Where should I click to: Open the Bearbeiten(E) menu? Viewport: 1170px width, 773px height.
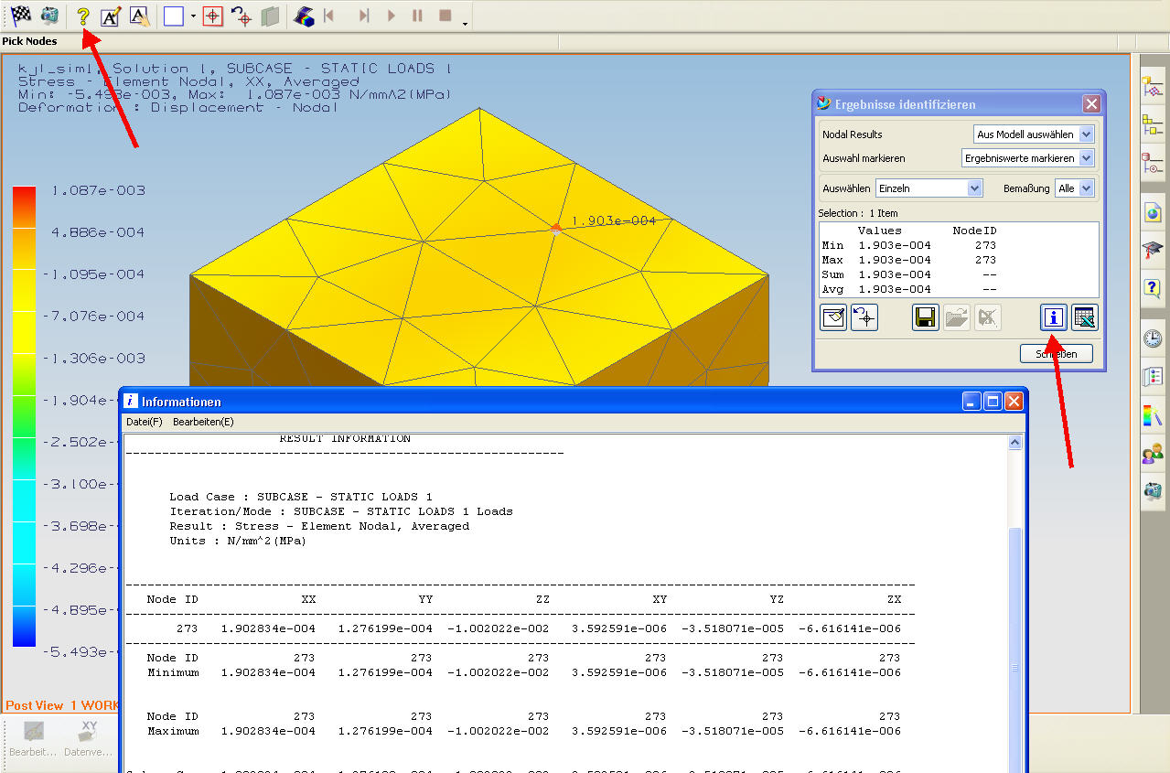click(203, 422)
